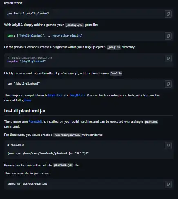Click the Install plantuml.jar heading
The height and width of the screenshot is (199, 178).
pos(25,111)
